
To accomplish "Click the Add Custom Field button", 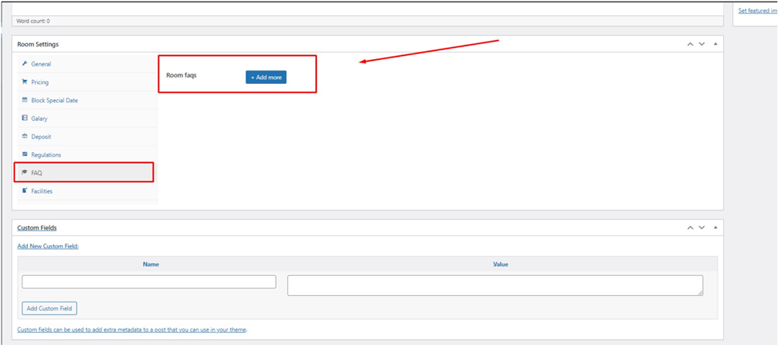I will (50, 308).
